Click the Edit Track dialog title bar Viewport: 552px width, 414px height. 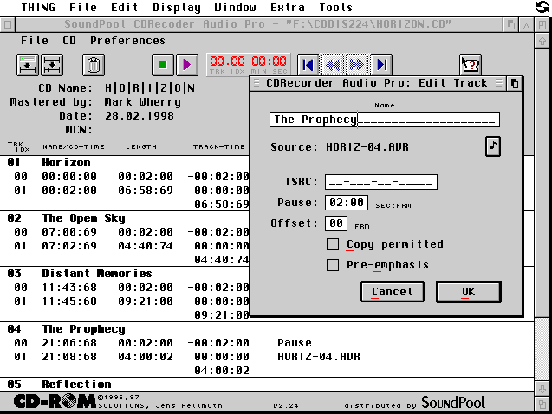pyautogui.click(x=378, y=83)
